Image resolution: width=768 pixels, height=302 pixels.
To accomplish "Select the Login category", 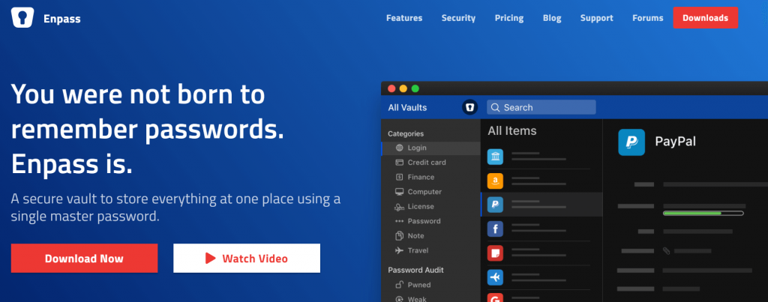I will [x=431, y=148].
